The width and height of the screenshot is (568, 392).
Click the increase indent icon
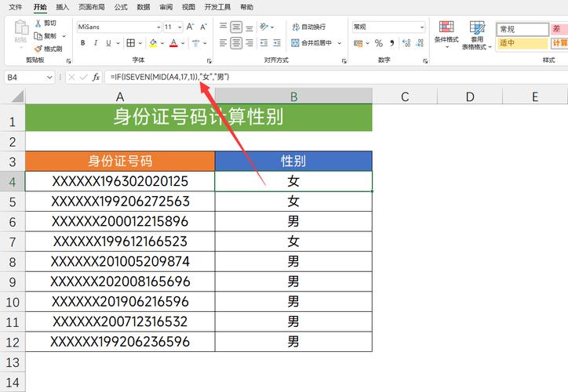(277, 43)
